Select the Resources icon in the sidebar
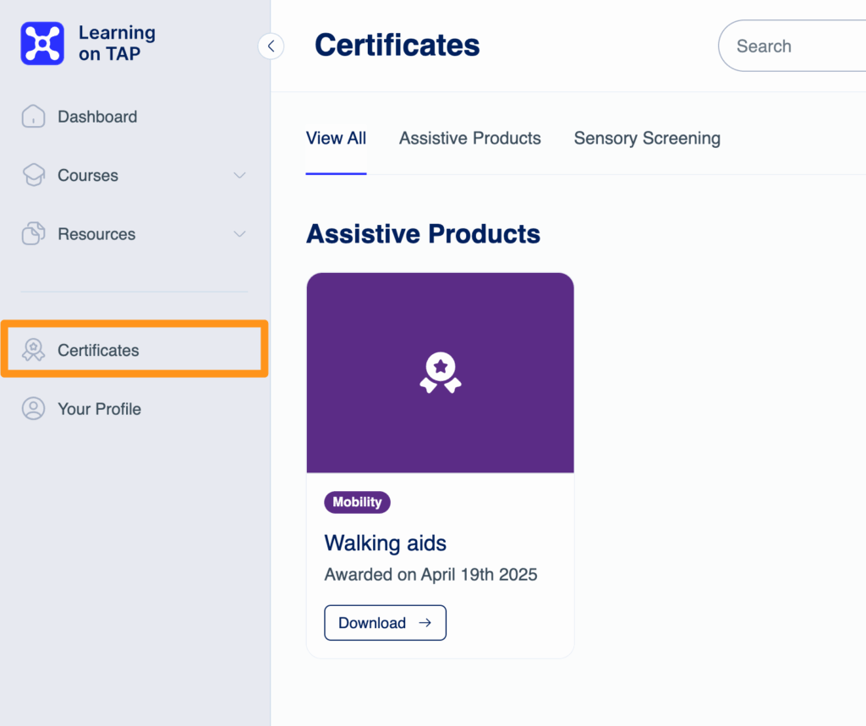Image resolution: width=866 pixels, height=726 pixels. click(x=33, y=234)
